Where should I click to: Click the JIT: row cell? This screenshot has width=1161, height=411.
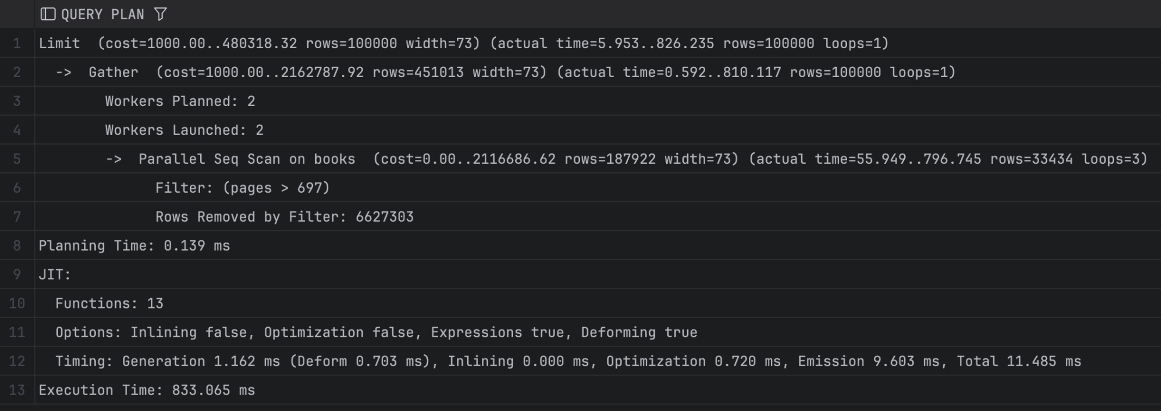coord(55,275)
